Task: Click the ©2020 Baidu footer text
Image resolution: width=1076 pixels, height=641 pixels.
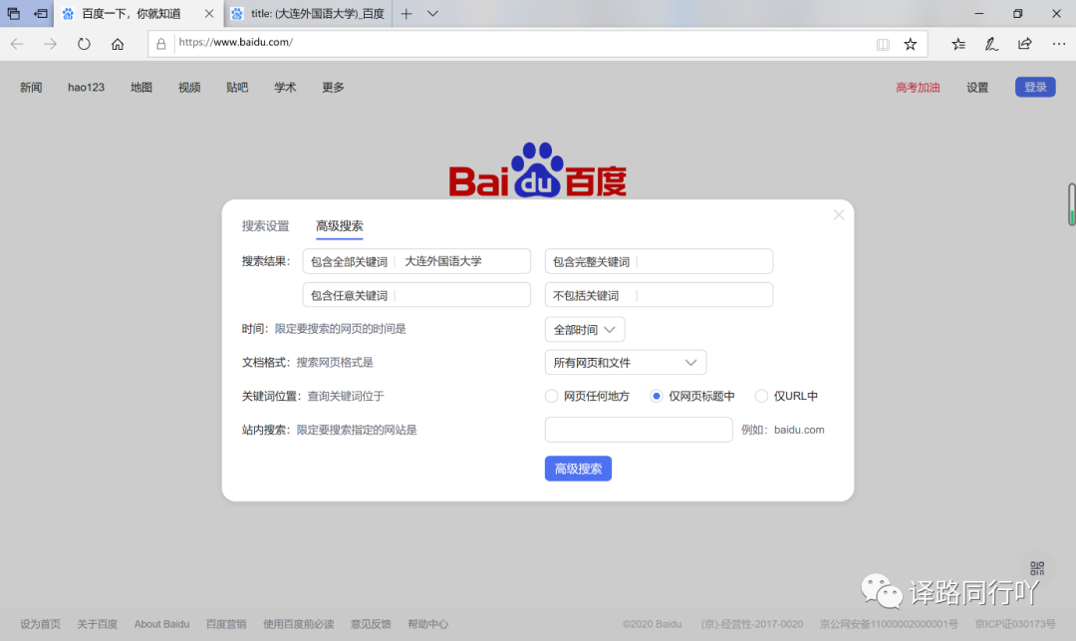Action: [652, 624]
